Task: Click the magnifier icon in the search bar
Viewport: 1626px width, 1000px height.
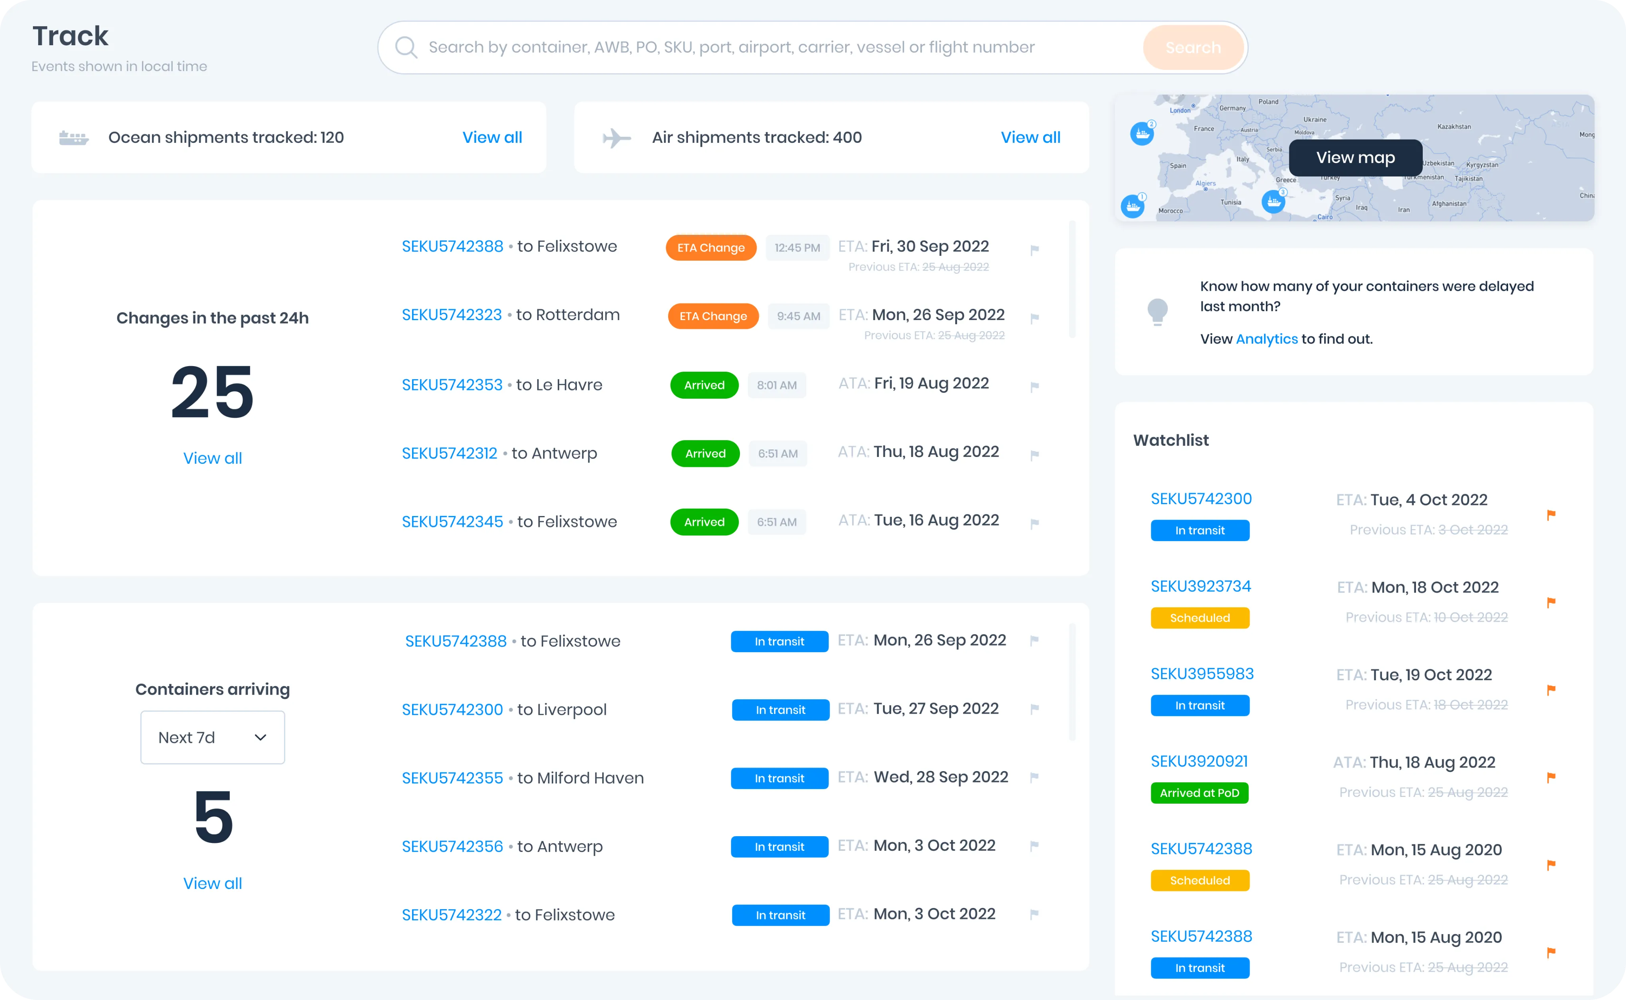Action: 406,47
